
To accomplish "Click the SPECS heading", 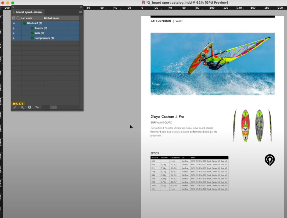I will (155, 153).
